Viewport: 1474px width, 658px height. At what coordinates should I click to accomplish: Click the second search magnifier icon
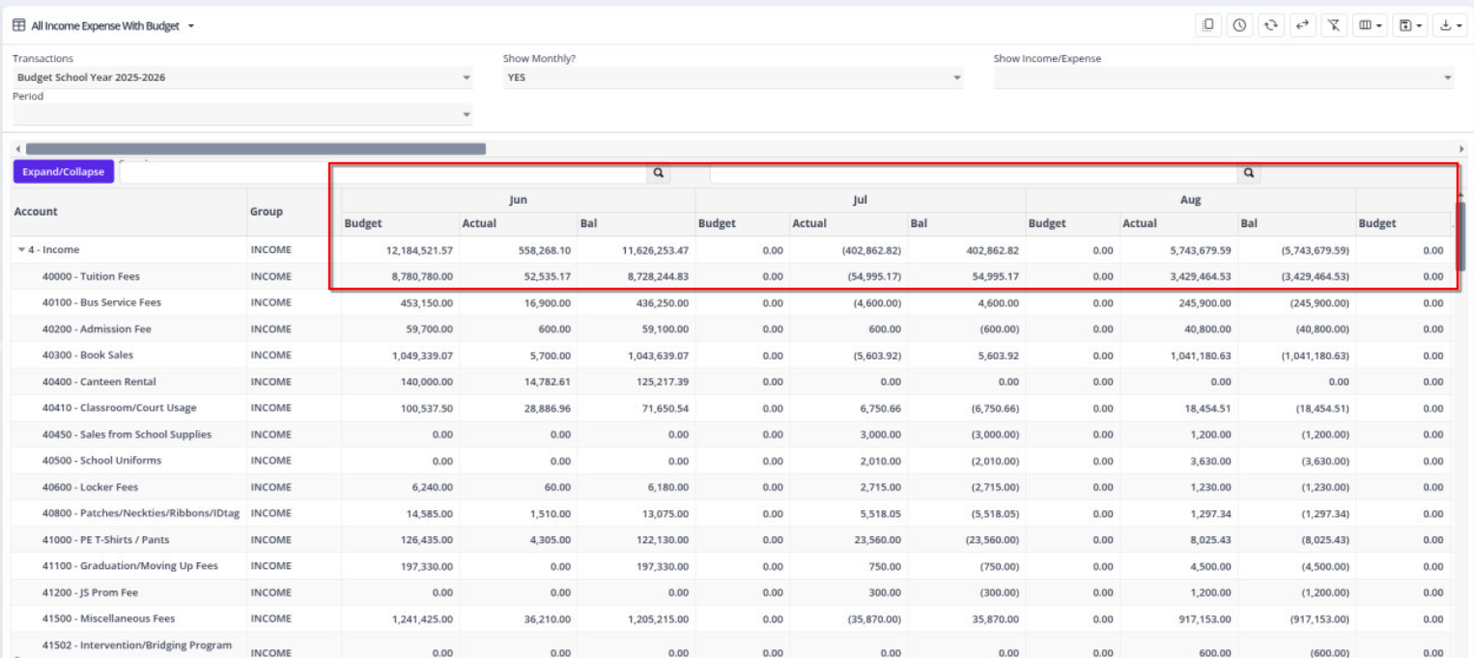(1248, 173)
